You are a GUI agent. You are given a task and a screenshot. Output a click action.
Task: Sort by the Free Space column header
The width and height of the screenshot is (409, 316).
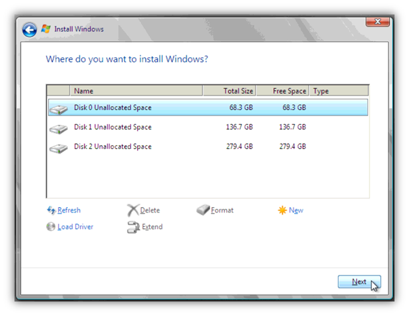point(282,91)
